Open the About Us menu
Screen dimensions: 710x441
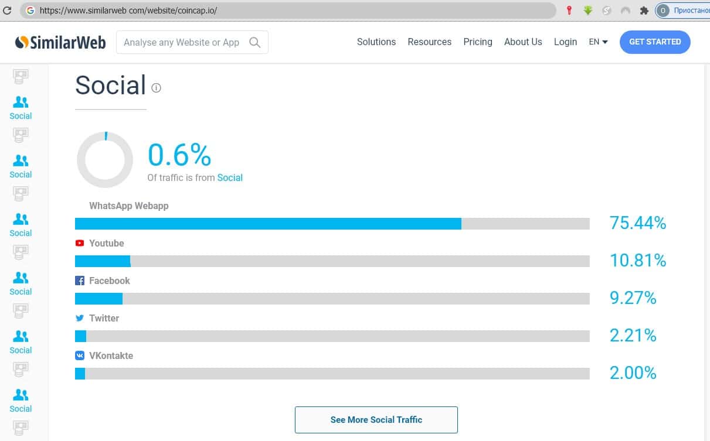click(523, 42)
